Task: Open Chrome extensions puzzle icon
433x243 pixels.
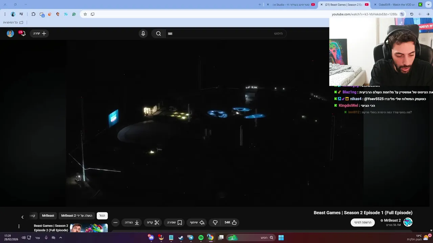Action: click(x=33, y=14)
